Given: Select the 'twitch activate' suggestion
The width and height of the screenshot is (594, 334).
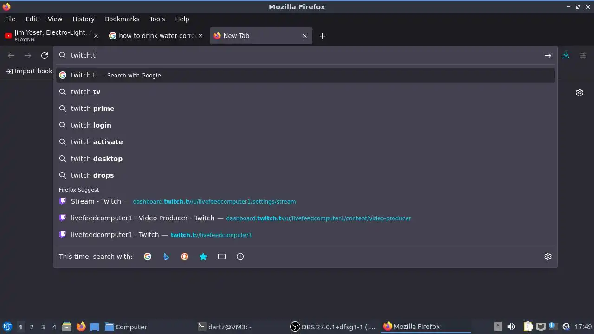Looking at the screenshot, I should point(305,142).
